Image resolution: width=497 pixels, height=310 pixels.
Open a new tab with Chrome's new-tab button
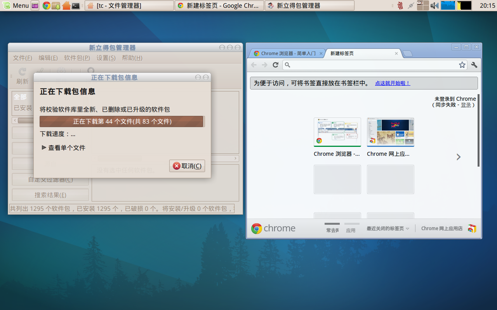408,53
